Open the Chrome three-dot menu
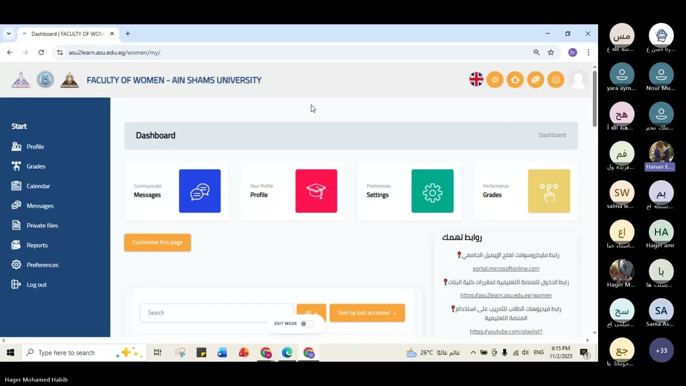The width and height of the screenshot is (686, 386). pyautogui.click(x=588, y=53)
